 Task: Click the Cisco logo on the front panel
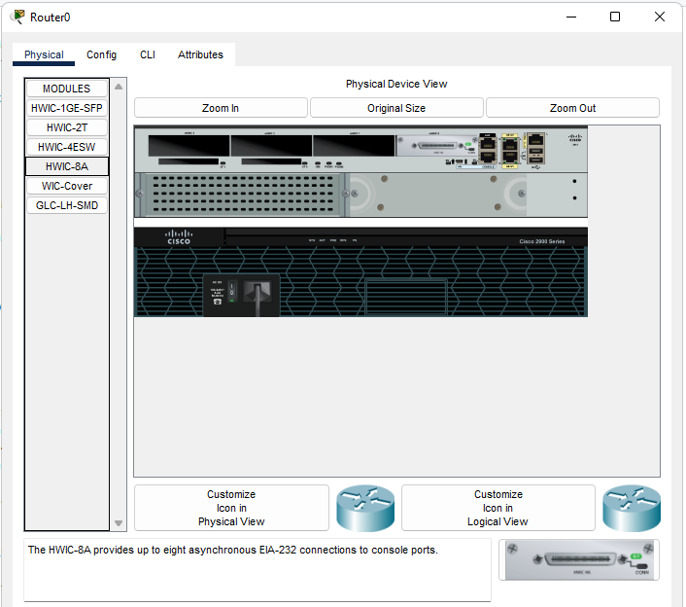point(179,237)
